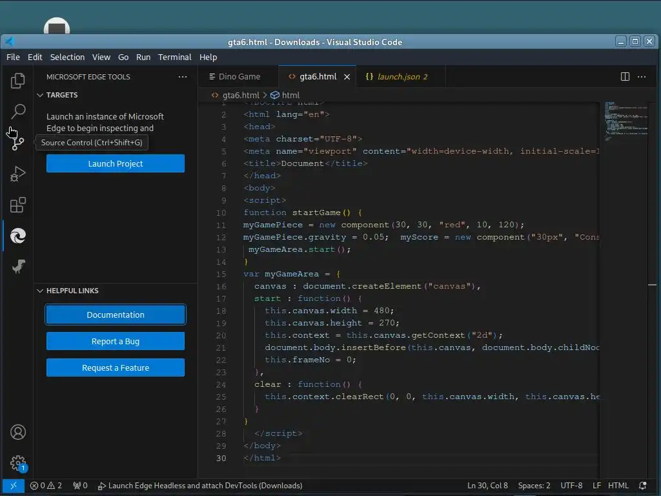Click the Report a Bug button

pos(116,341)
